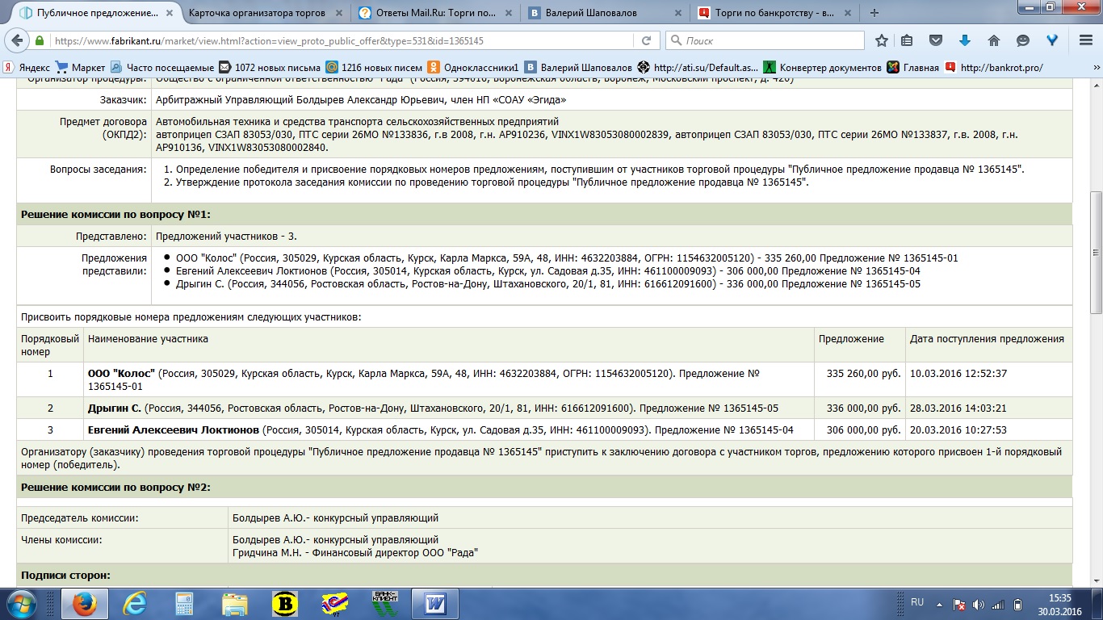1103x620 pixels.
Task: Open the Firefox hamburger menu
Action: tap(1085, 40)
